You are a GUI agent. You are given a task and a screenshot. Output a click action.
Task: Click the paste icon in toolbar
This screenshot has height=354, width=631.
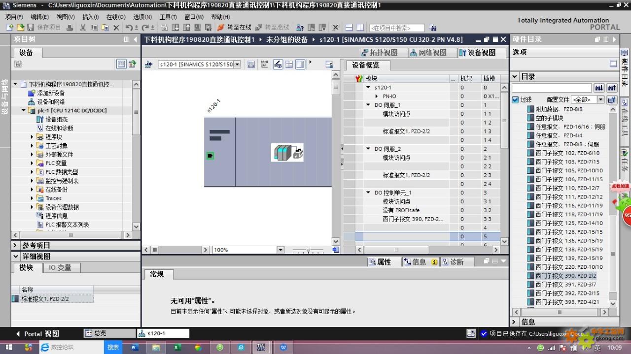click(105, 27)
